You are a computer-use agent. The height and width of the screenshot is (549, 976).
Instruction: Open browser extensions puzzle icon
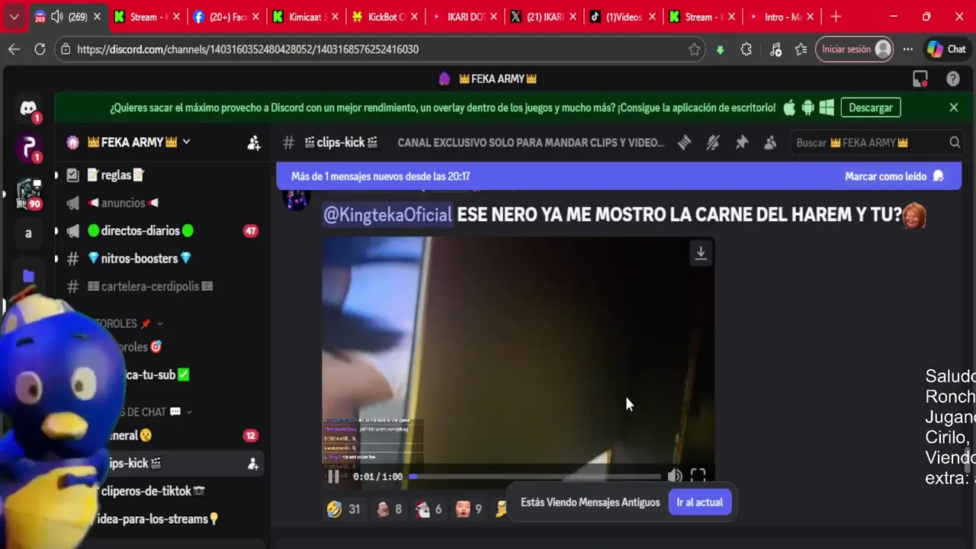click(x=746, y=49)
